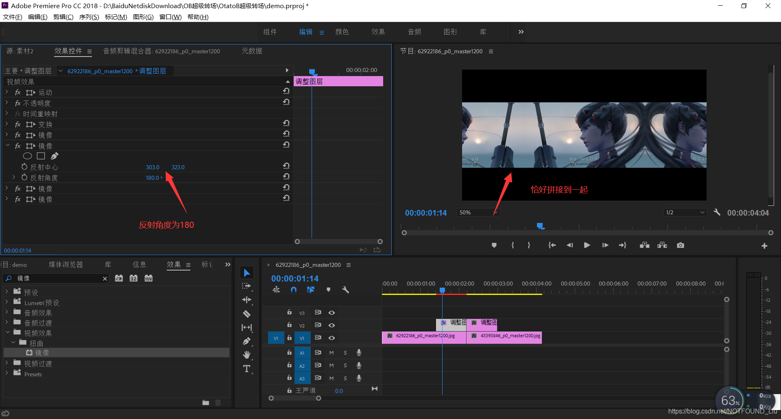This screenshot has width=781, height=419.
Task: Expand the 变换 effect
Action: point(7,124)
